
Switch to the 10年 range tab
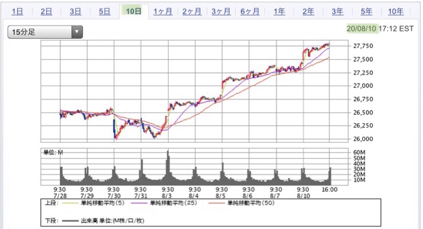(396, 11)
